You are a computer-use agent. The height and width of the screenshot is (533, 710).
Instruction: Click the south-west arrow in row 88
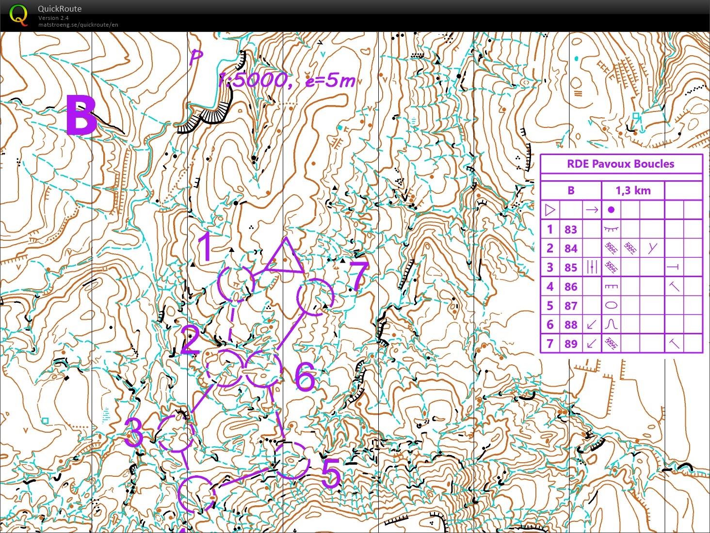(x=591, y=324)
